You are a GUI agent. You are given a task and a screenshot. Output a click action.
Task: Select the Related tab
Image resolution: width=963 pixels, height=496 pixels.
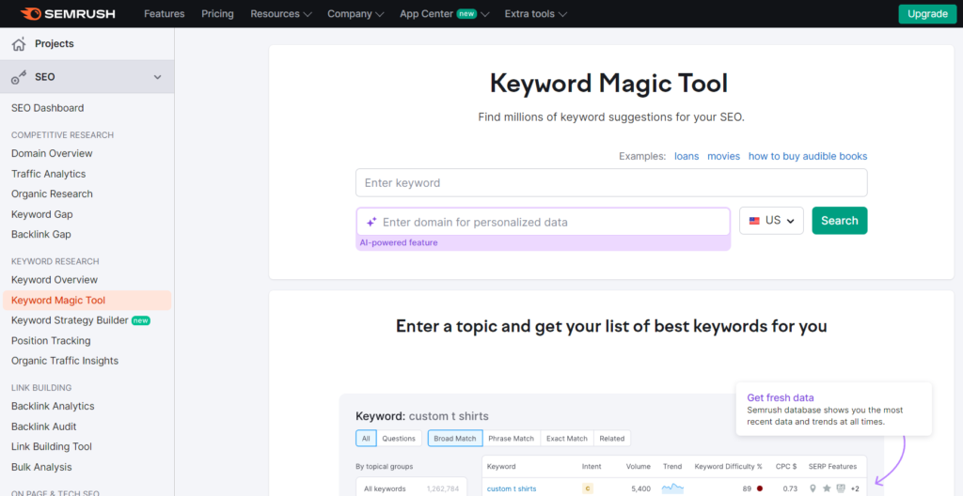coord(611,439)
